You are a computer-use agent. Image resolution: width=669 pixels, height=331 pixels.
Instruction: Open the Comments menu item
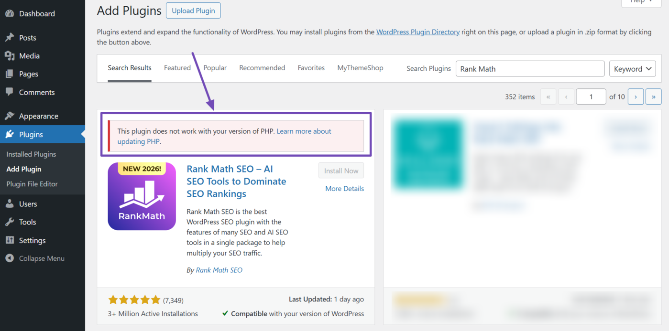click(x=43, y=92)
